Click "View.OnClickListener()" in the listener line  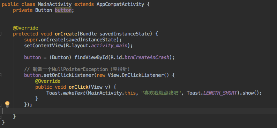point(138,75)
